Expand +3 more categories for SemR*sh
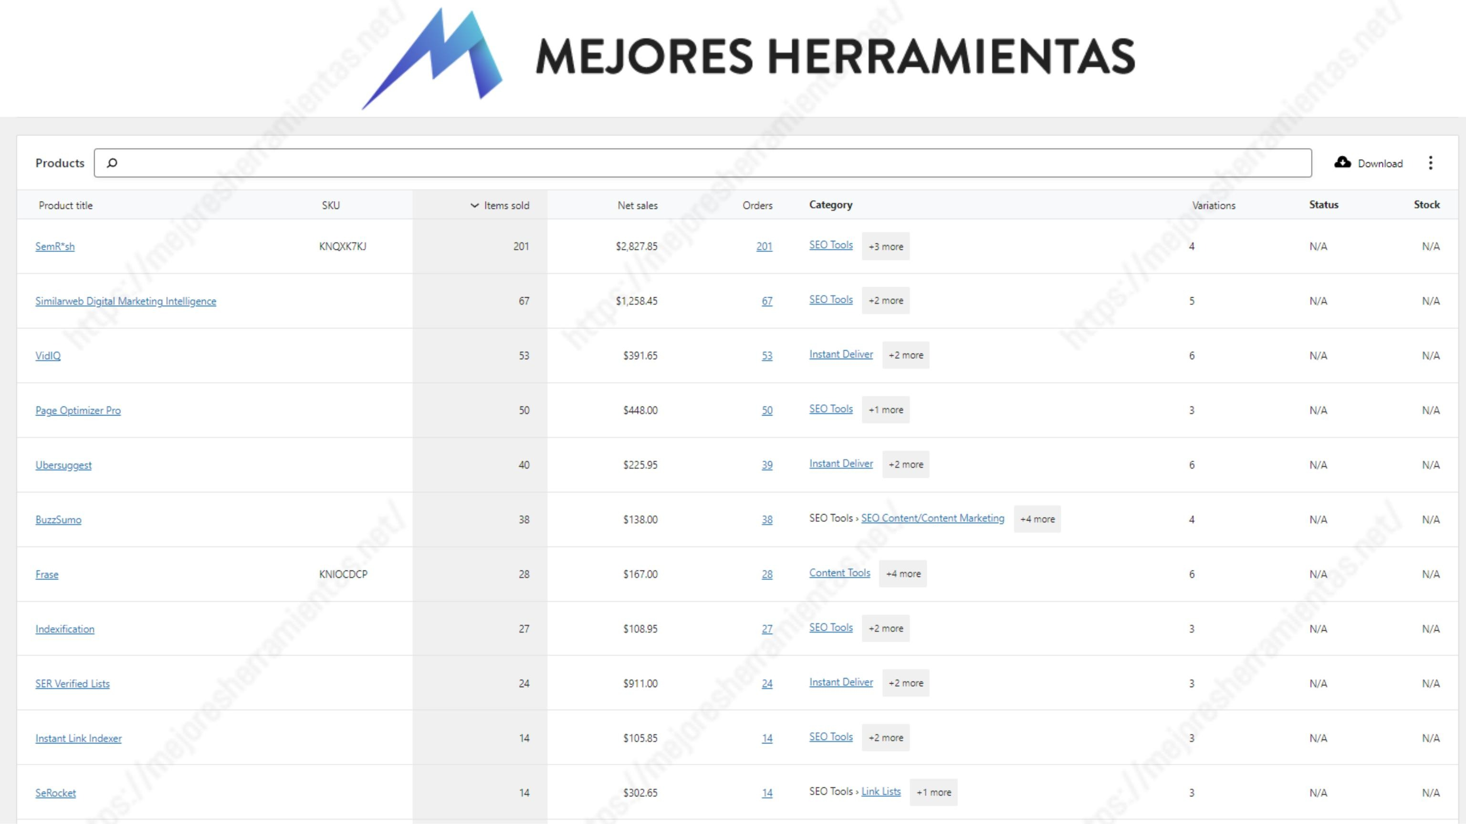Viewport: 1466px width, 824px height. (886, 246)
